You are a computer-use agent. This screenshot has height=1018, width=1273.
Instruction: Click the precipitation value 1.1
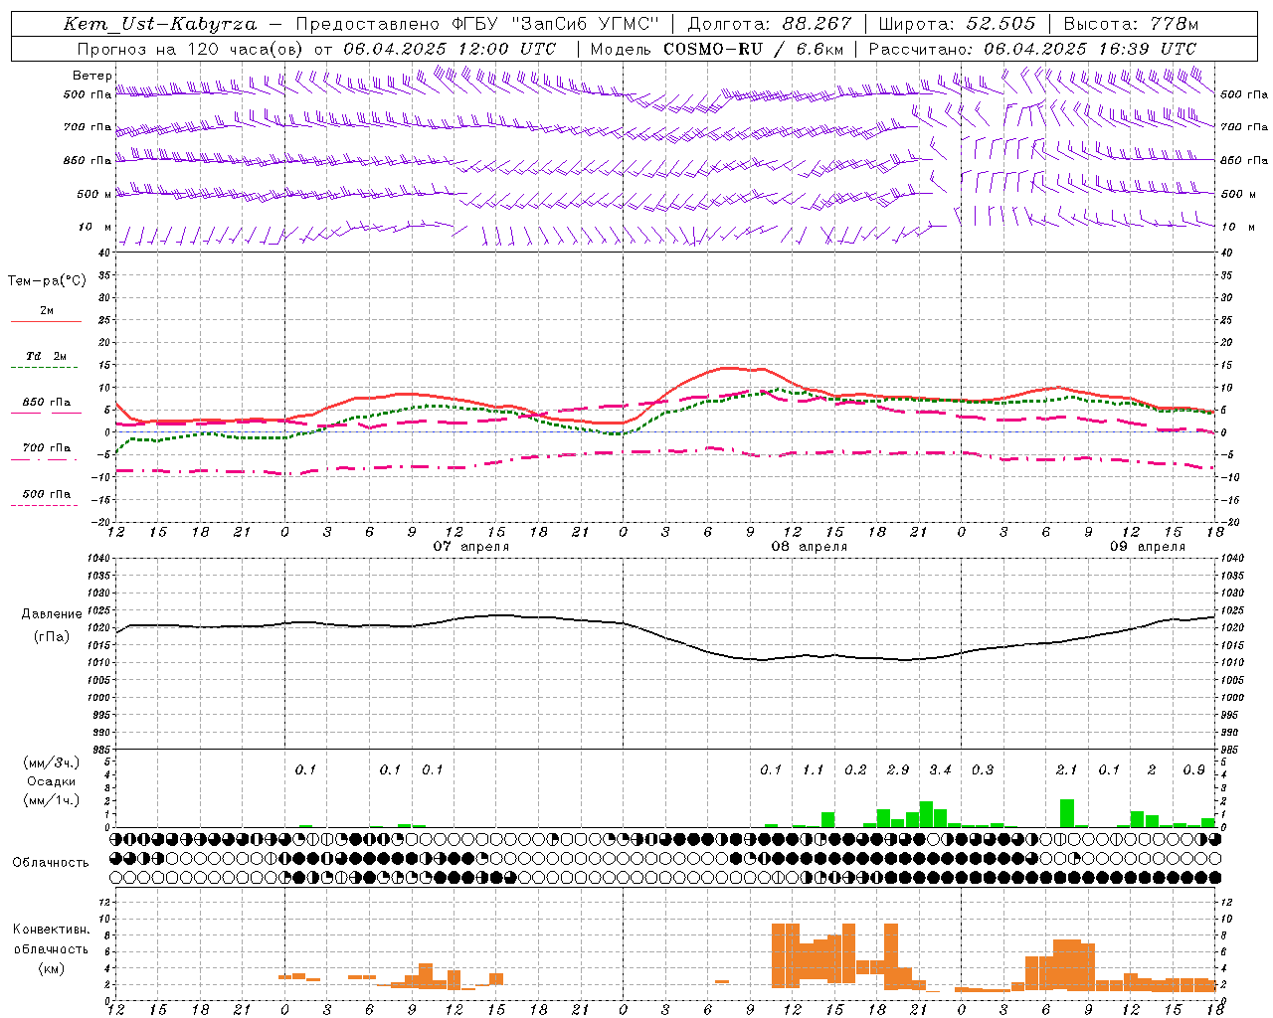814,770
